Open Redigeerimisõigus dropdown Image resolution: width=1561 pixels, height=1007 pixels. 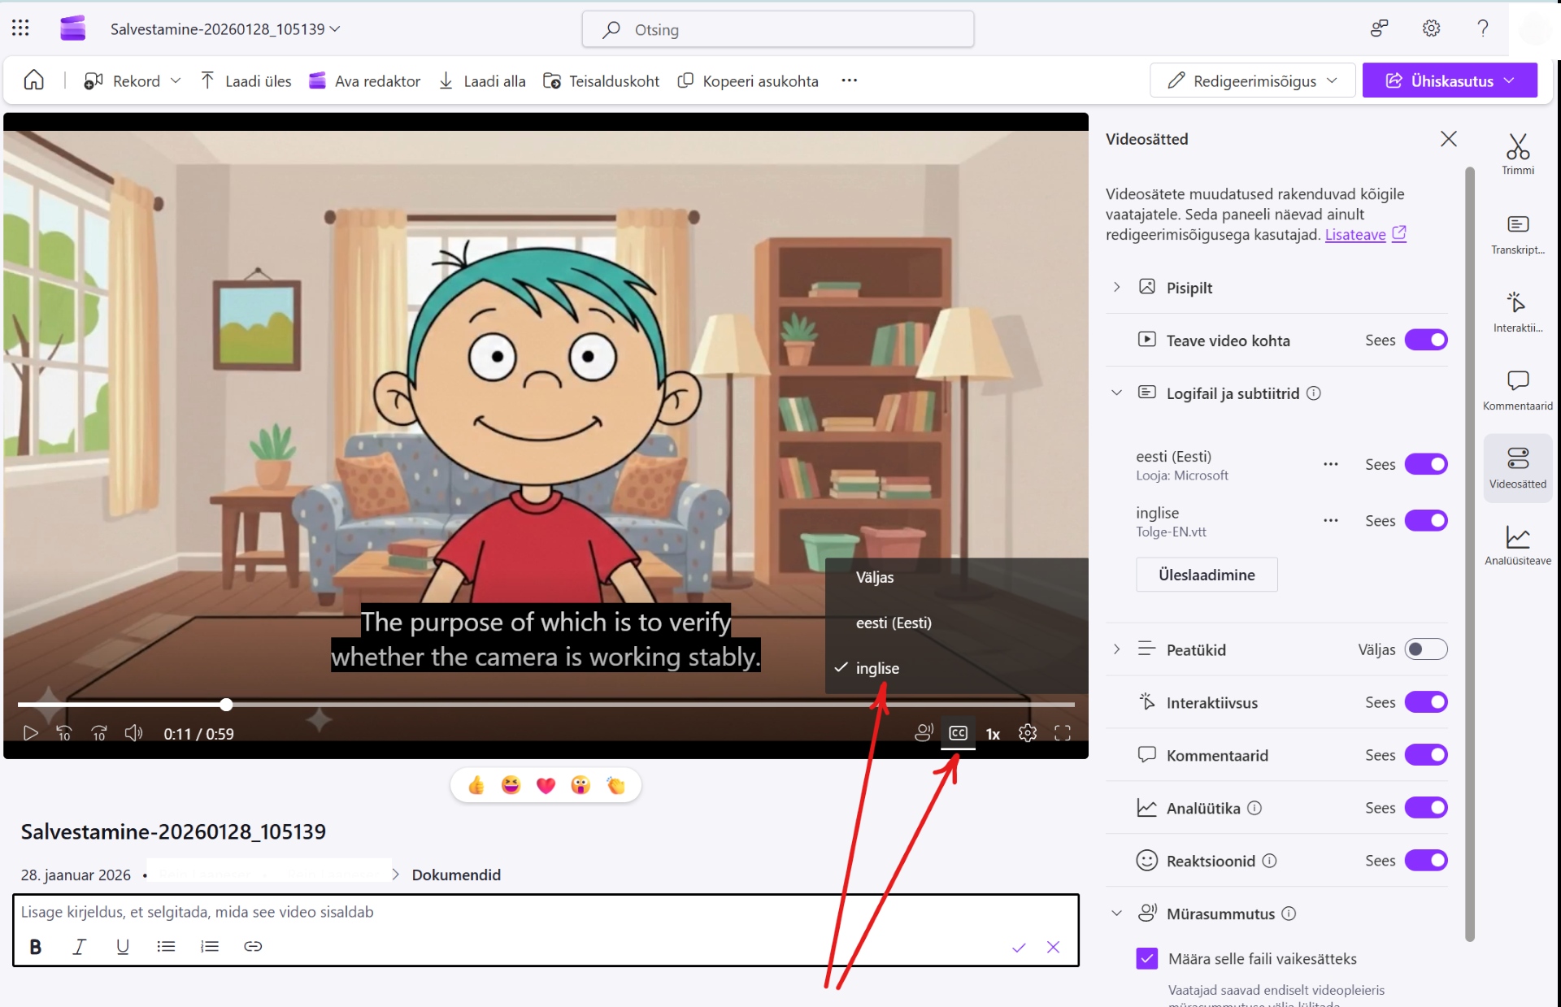[x=1252, y=80]
